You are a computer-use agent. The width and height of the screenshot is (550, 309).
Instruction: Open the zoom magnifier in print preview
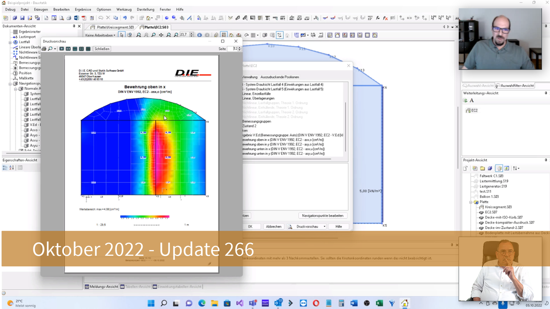coord(50,49)
